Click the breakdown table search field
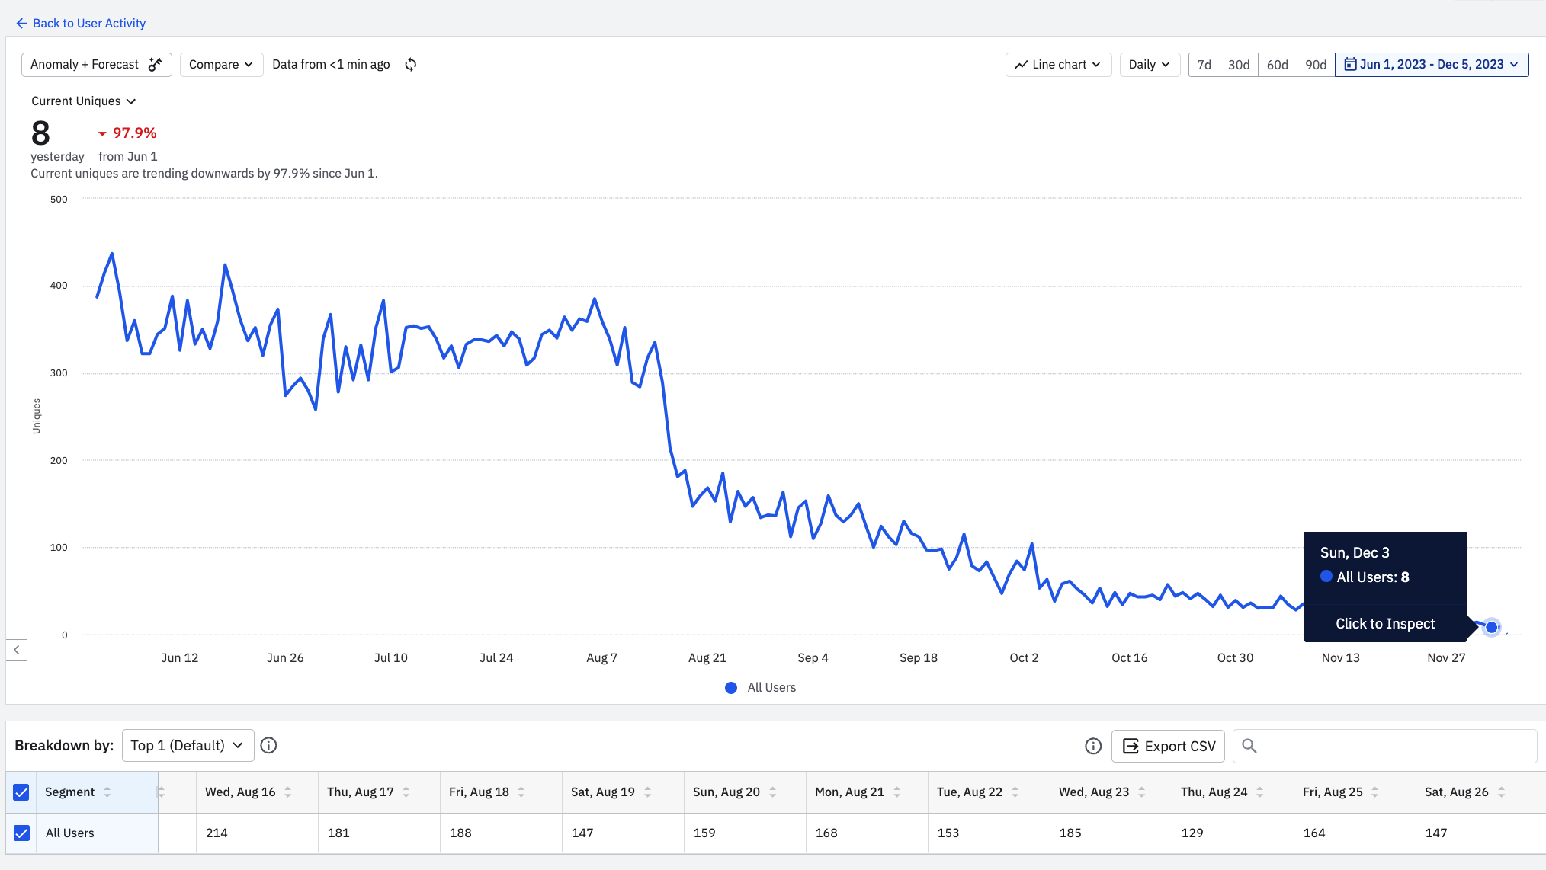Viewport: 1546px width, 870px height. [x=1387, y=747]
